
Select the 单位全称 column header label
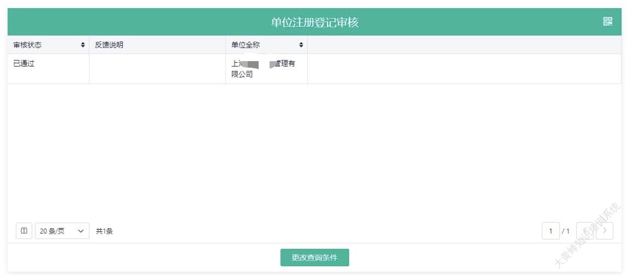(246, 45)
